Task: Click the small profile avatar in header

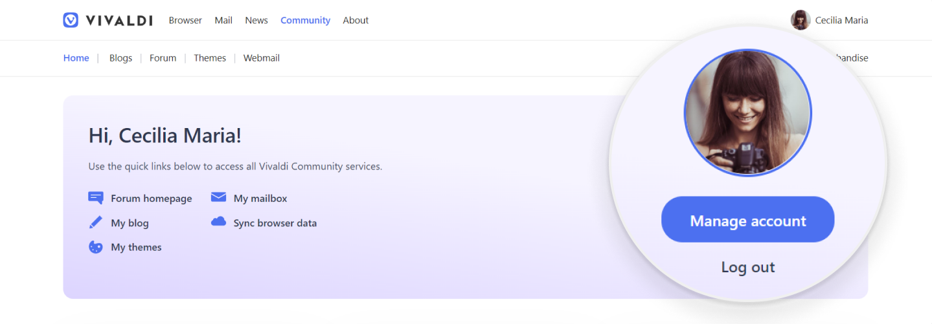Action: [801, 20]
